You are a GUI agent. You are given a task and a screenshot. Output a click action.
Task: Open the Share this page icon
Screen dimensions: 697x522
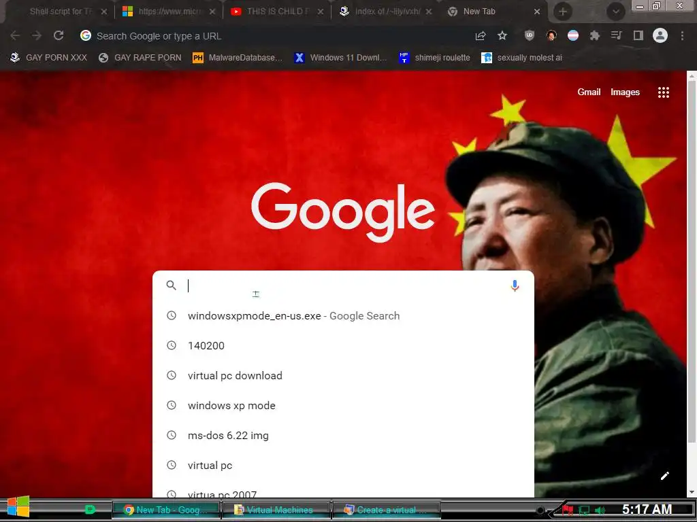click(481, 36)
